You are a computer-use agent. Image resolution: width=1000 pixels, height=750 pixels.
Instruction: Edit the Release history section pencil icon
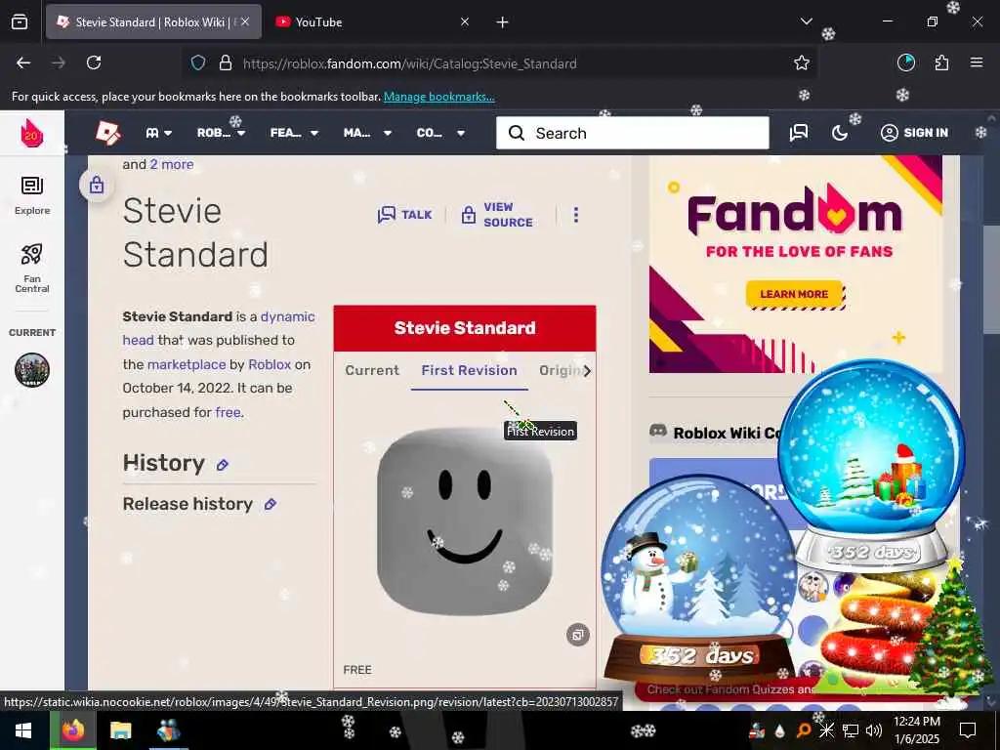click(x=271, y=505)
